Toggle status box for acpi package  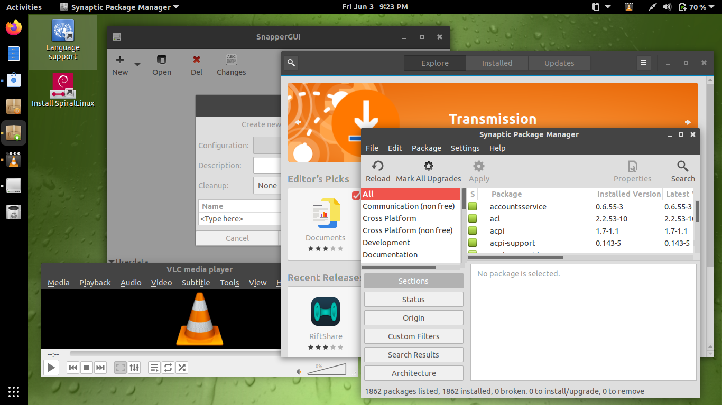coord(473,231)
